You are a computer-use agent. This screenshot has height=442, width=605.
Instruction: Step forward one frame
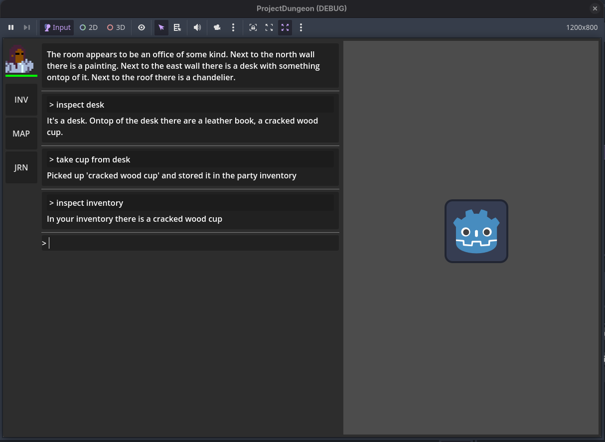27,27
